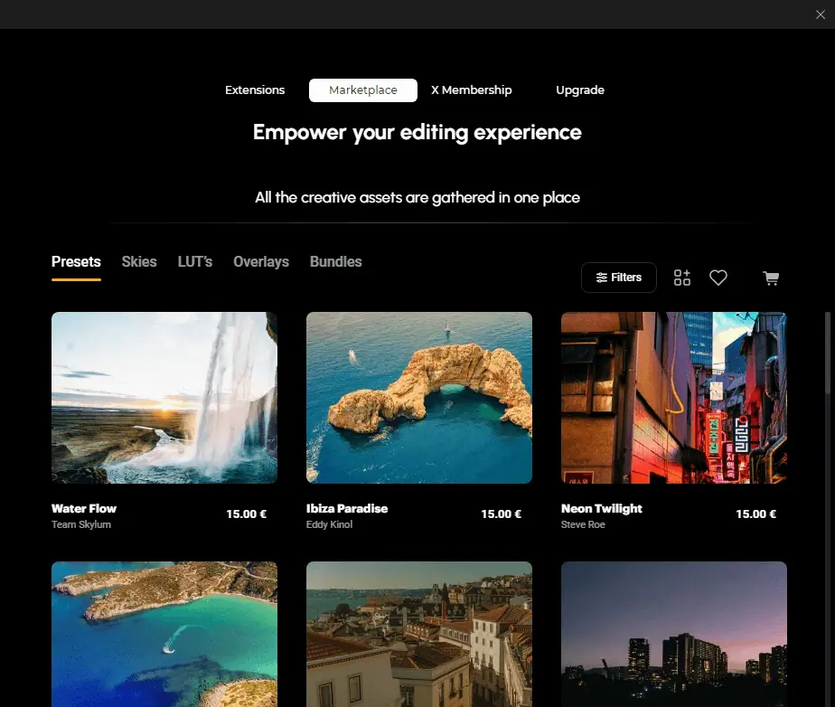
Task: Open the shopping cart icon
Action: point(771,278)
